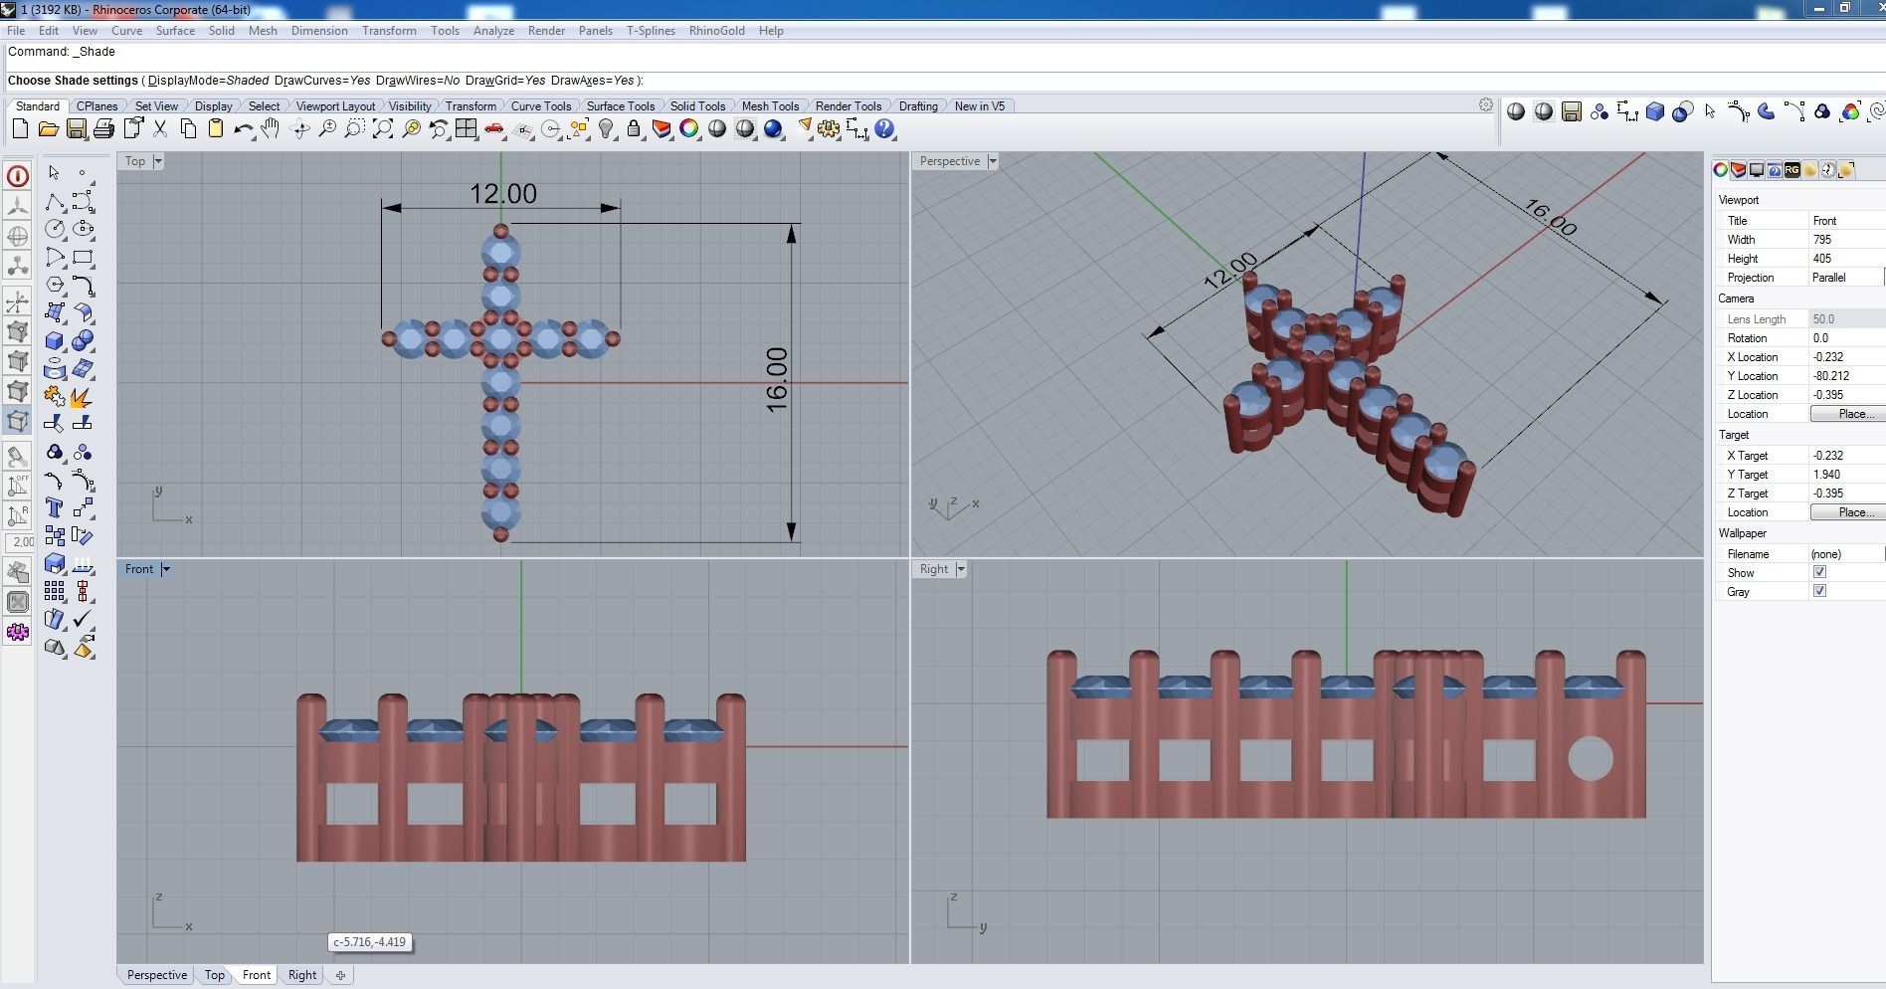Toggle DrawCurves=Yes option in command line
This screenshot has height=989, width=1886.
[321, 81]
